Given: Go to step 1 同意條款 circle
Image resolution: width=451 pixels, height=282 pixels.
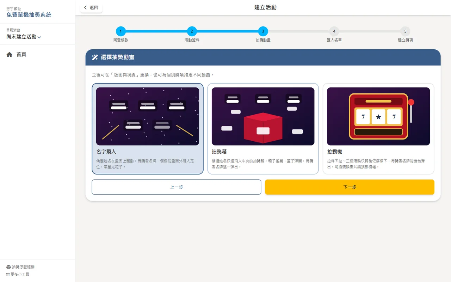Looking at the screenshot, I should tap(121, 31).
